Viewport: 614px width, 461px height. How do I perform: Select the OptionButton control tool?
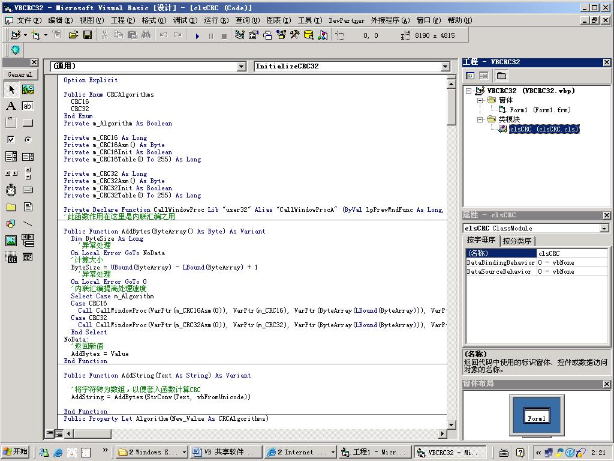(28, 139)
